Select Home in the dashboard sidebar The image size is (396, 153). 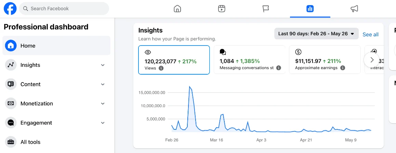[x=56, y=46]
